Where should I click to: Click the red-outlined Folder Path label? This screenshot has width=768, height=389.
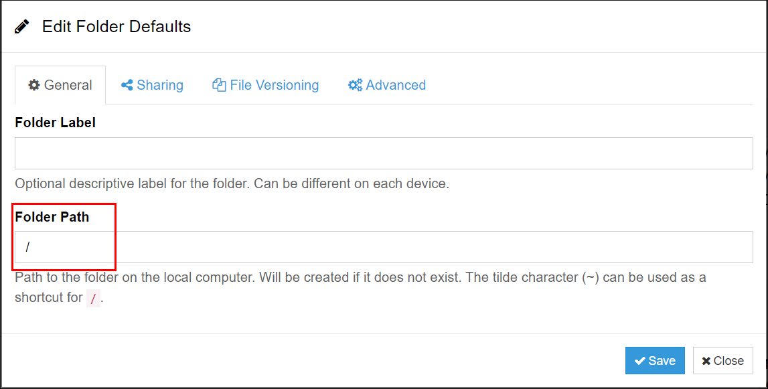tap(52, 217)
